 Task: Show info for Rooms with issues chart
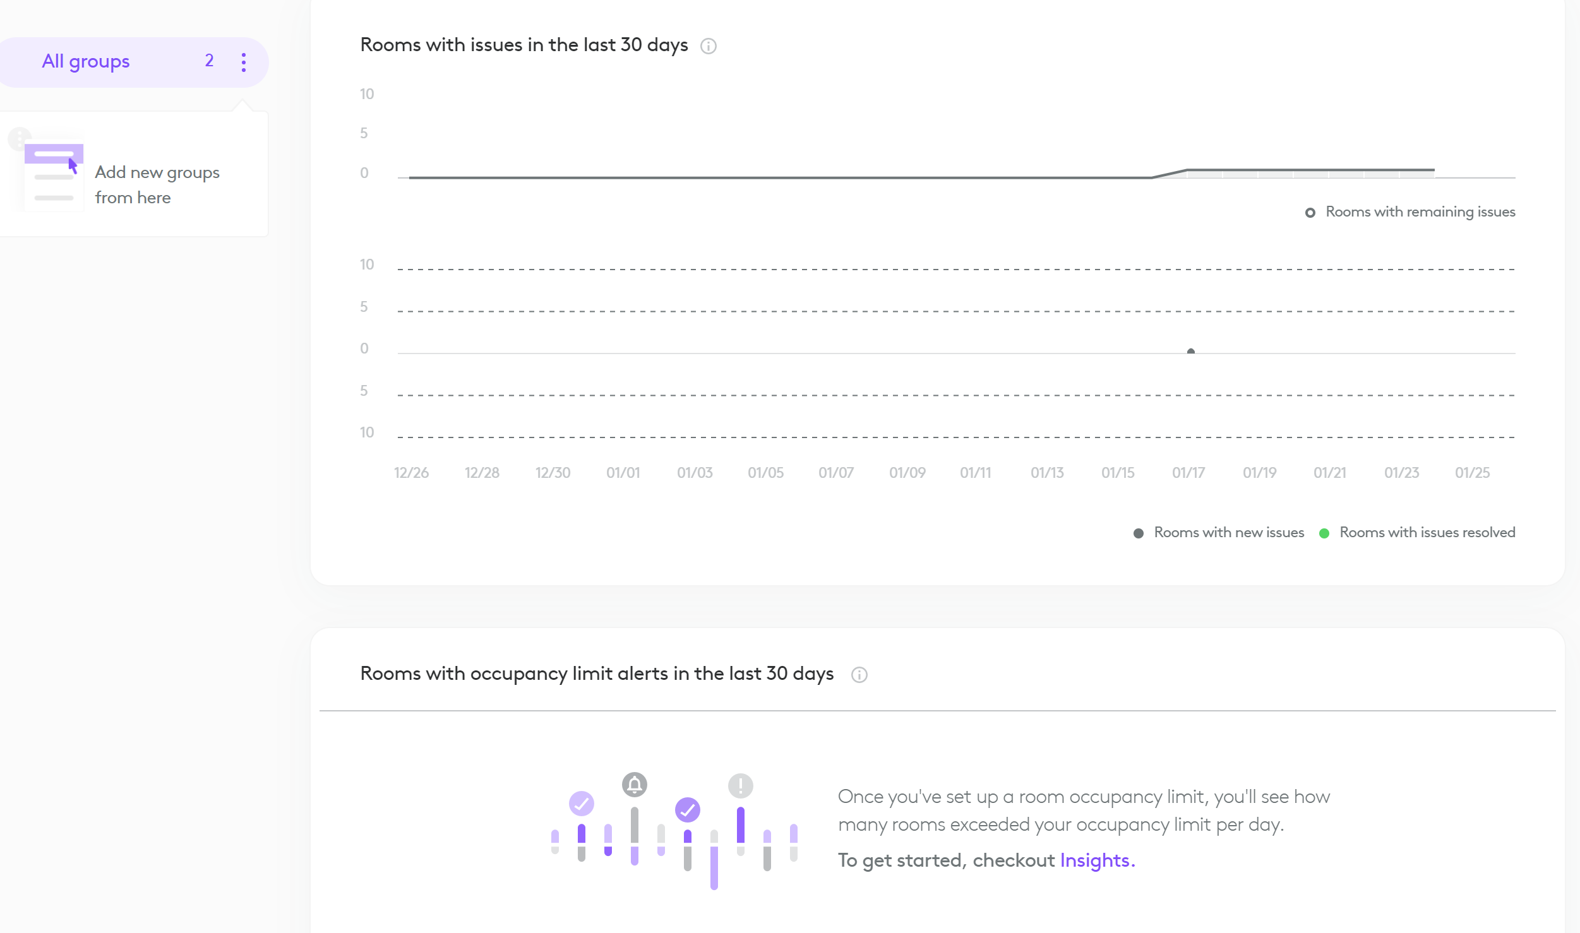709,46
